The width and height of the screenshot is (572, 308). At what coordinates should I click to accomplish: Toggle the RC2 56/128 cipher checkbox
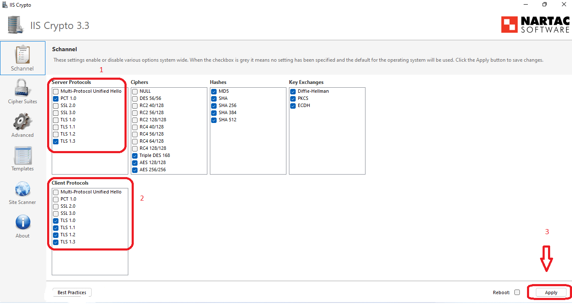tap(135, 112)
